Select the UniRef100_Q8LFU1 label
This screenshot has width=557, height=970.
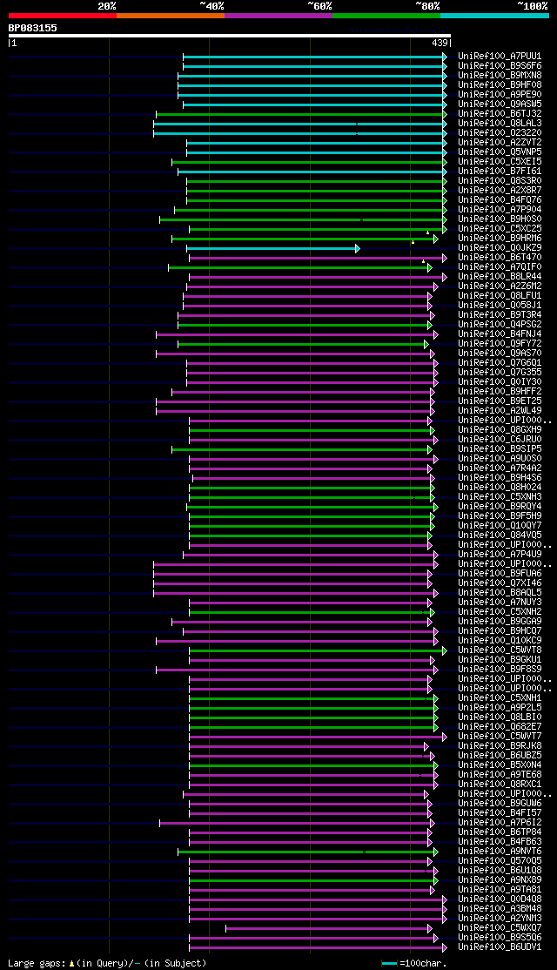pos(500,296)
